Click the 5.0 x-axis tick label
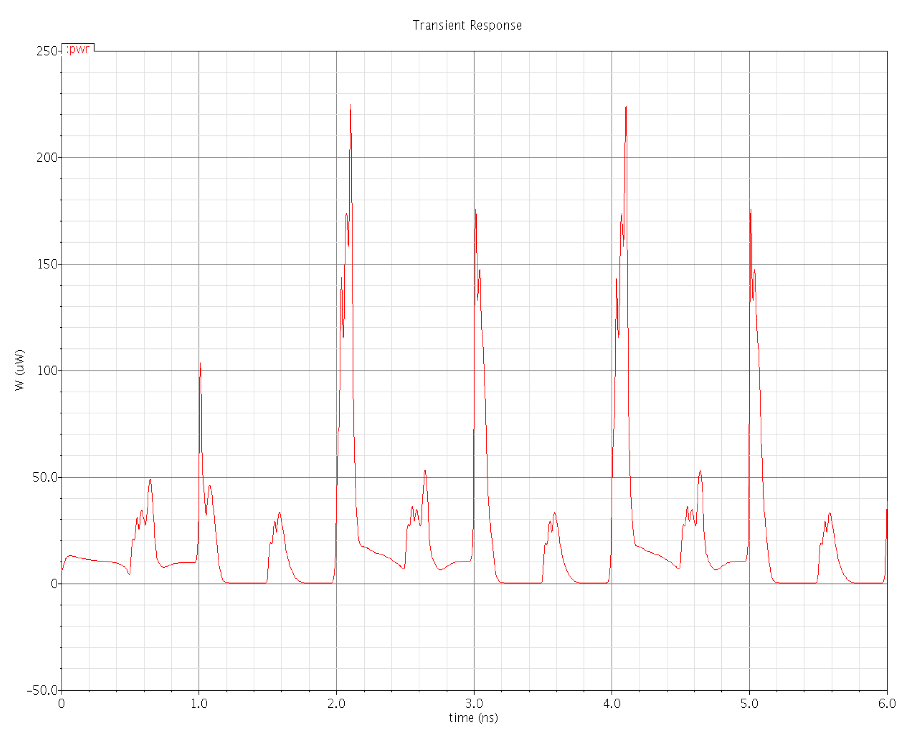This screenshot has height=745, width=916. pos(749,704)
